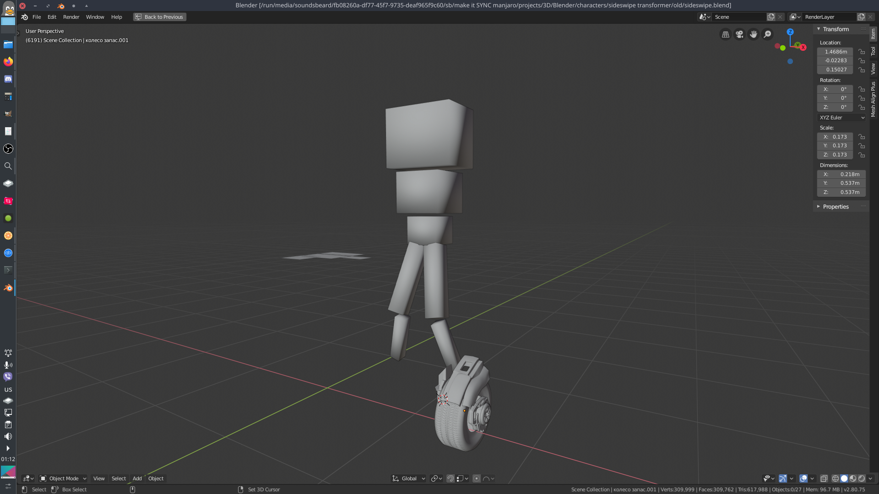Click the Blender logo icon in menu bar
The width and height of the screenshot is (879, 494).
coord(25,17)
